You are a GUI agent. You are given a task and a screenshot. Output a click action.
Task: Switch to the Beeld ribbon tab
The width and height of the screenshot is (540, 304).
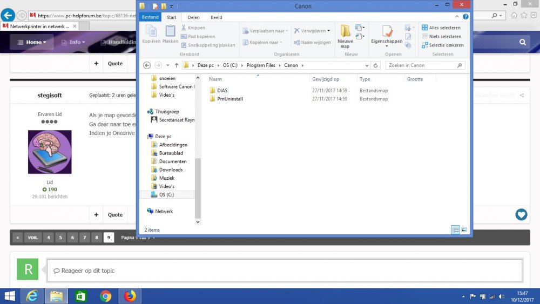[x=216, y=17]
